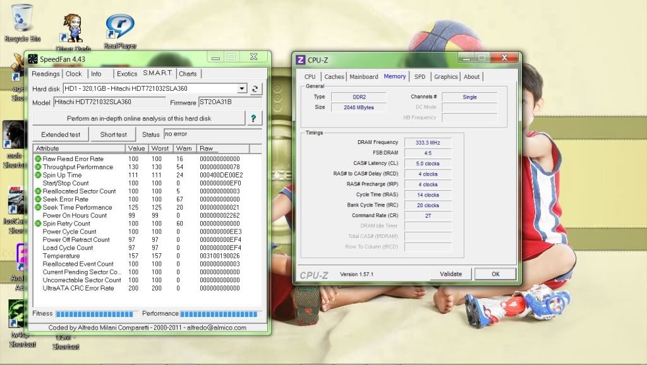Click OK status icon for Throughput Performance

click(x=38, y=167)
